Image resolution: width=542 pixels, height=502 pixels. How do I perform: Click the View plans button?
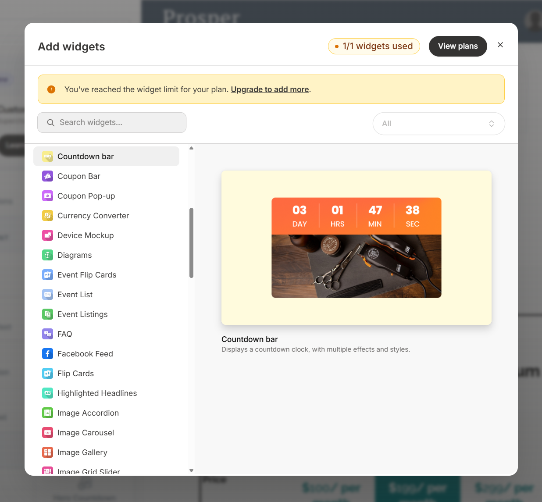click(458, 46)
